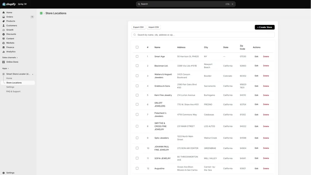Edit the Kern Fine Jewelry store

tap(257, 95)
